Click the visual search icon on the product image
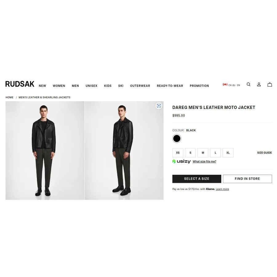 click(159, 106)
